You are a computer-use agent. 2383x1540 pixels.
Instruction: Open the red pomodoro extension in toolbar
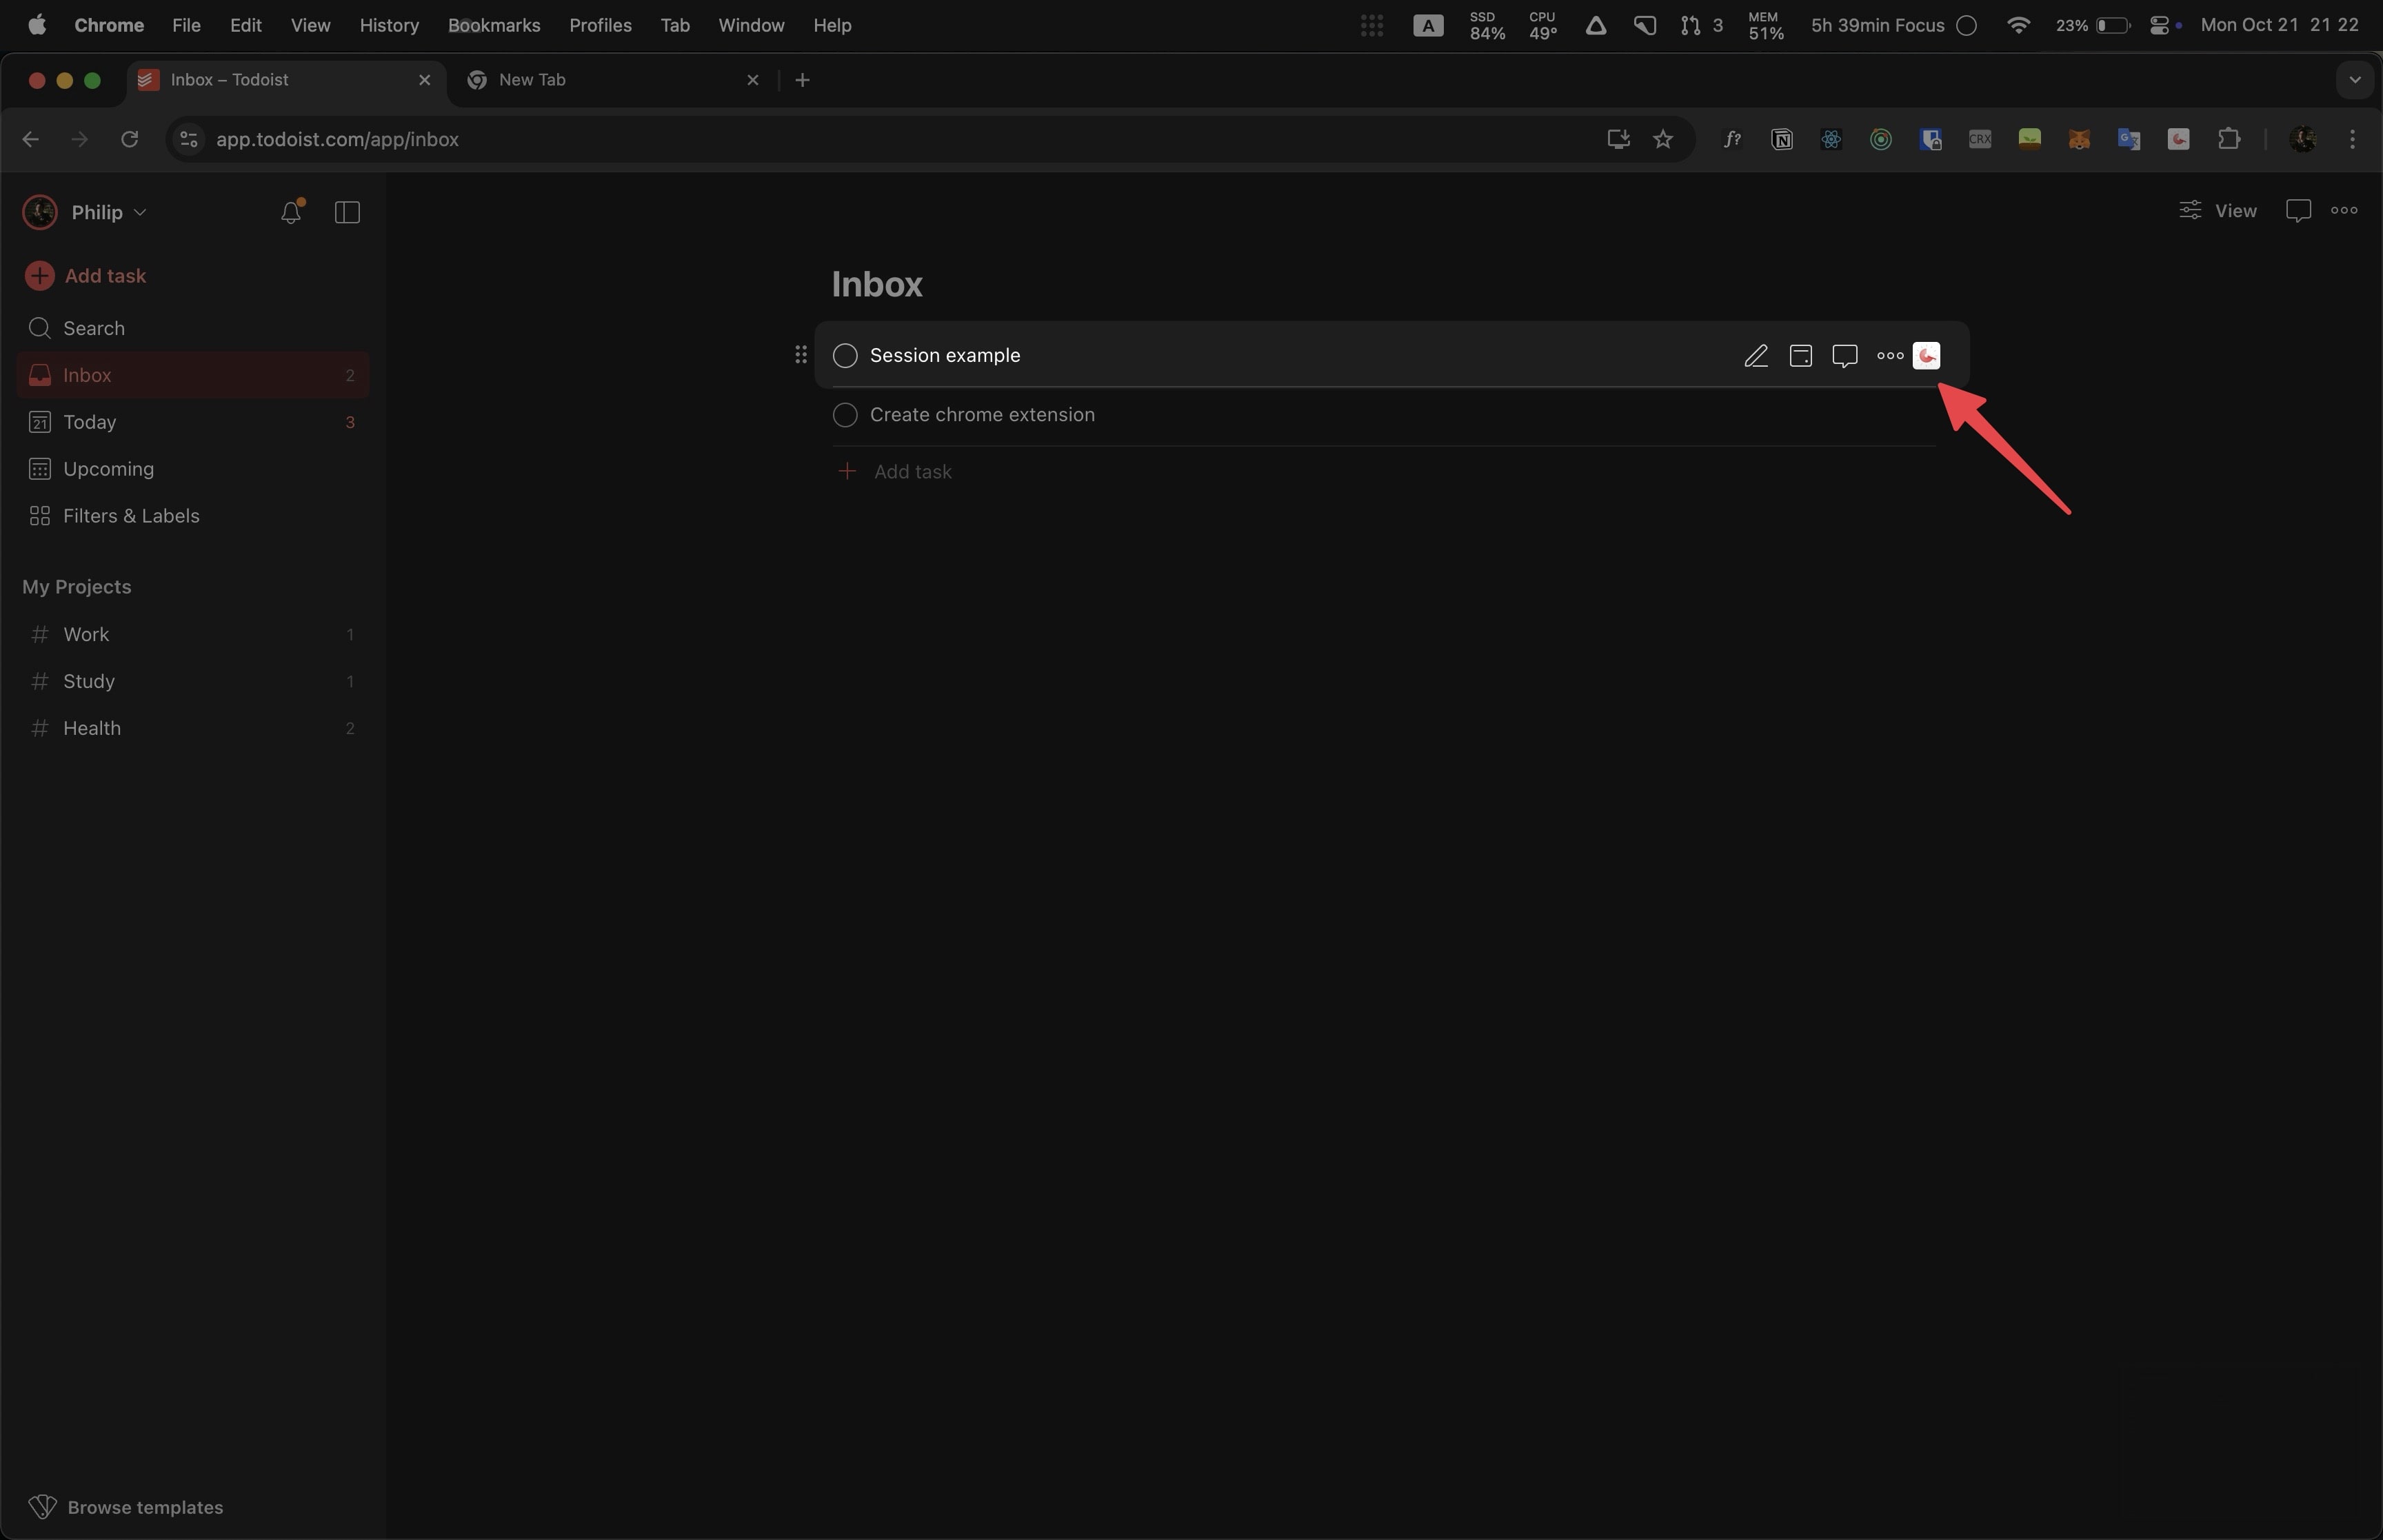2179,139
